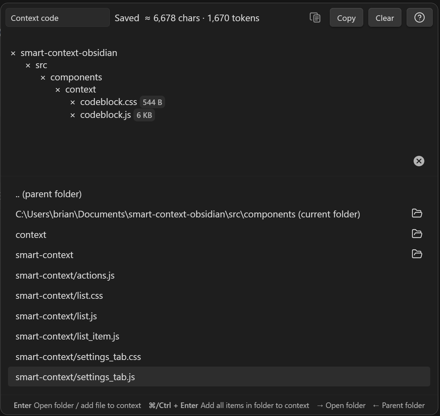Pick smart-context/settings_tab.js highlighted item
The height and width of the screenshot is (416, 440).
(x=75, y=377)
